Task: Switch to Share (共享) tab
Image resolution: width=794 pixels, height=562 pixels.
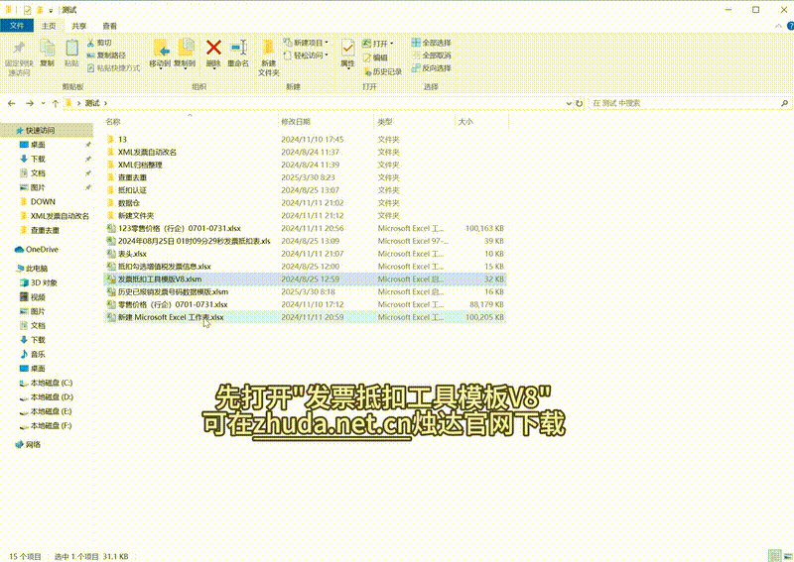Action: [x=79, y=26]
